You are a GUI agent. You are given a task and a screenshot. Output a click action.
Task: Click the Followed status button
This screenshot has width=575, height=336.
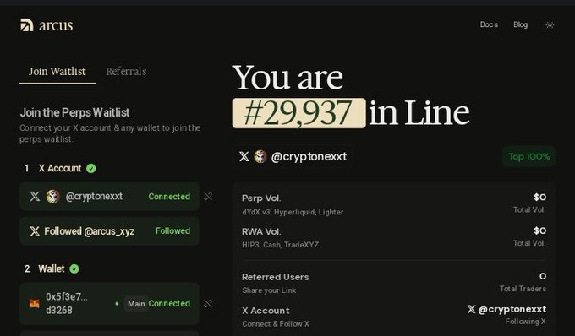pyautogui.click(x=172, y=231)
